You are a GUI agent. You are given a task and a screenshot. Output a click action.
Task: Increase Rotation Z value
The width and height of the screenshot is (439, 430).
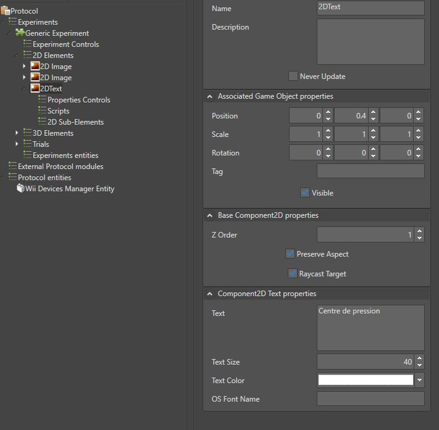click(418, 149)
